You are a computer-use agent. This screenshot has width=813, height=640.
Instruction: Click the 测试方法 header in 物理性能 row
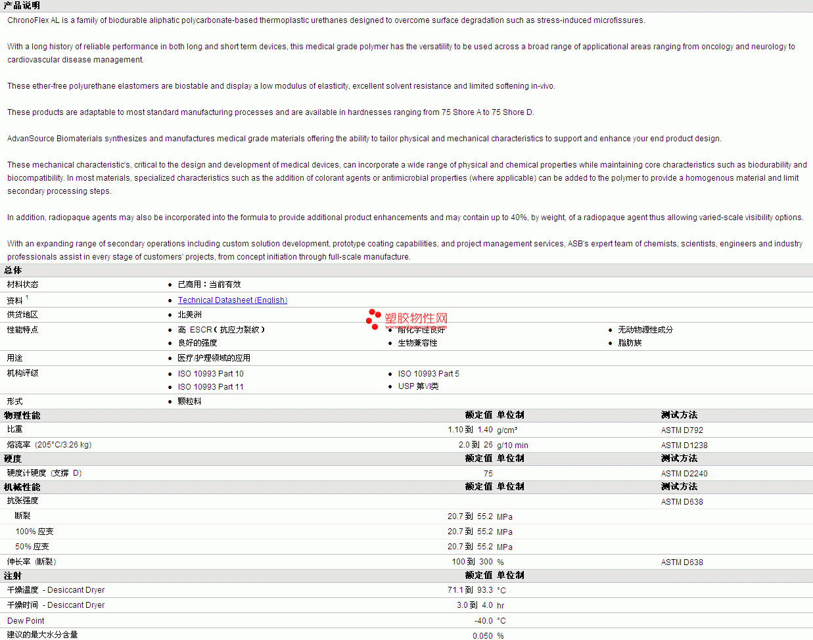(x=680, y=415)
